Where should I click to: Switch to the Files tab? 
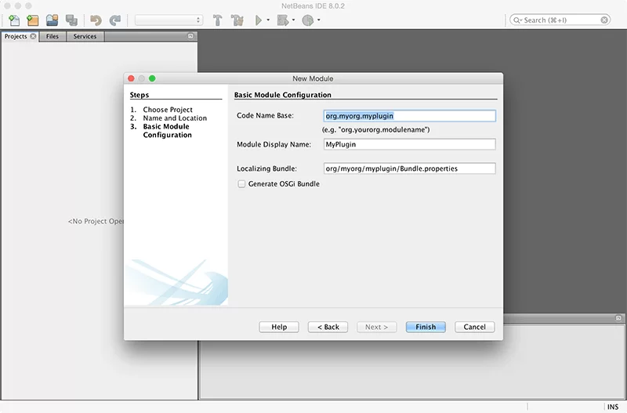click(x=53, y=36)
